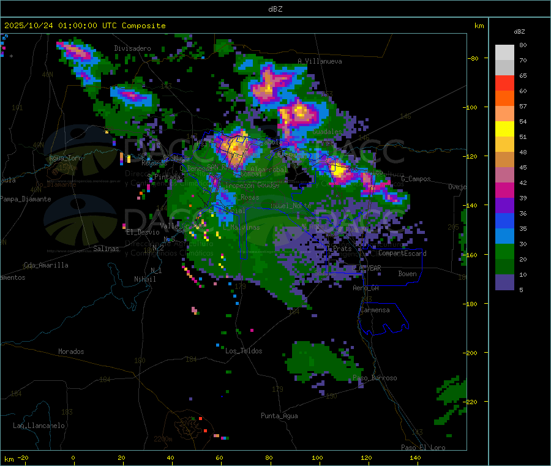Click the '140' horizontal axis tick label
Image resolution: width=551 pixels, height=466 pixels.
(x=415, y=458)
